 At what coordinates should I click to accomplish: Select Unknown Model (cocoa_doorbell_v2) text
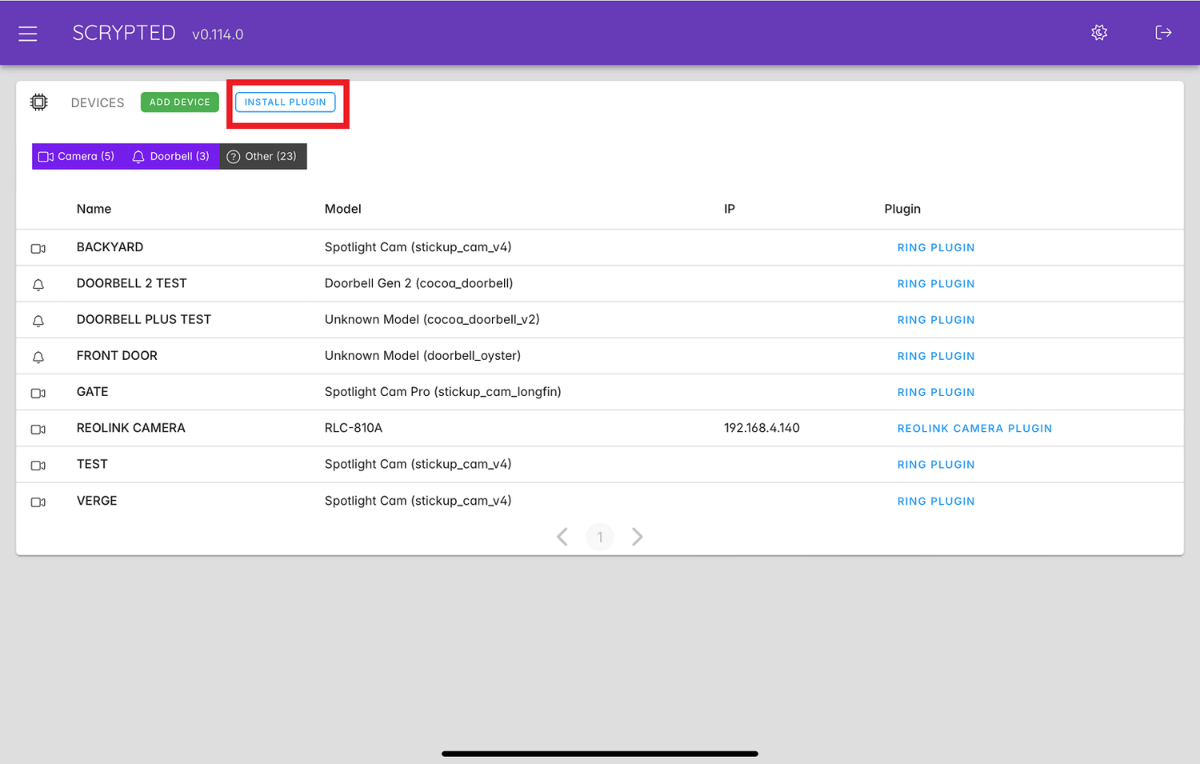point(432,319)
